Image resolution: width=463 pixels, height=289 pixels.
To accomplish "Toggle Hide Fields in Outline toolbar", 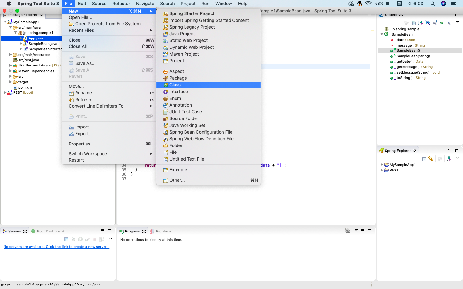I will coord(428,23).
